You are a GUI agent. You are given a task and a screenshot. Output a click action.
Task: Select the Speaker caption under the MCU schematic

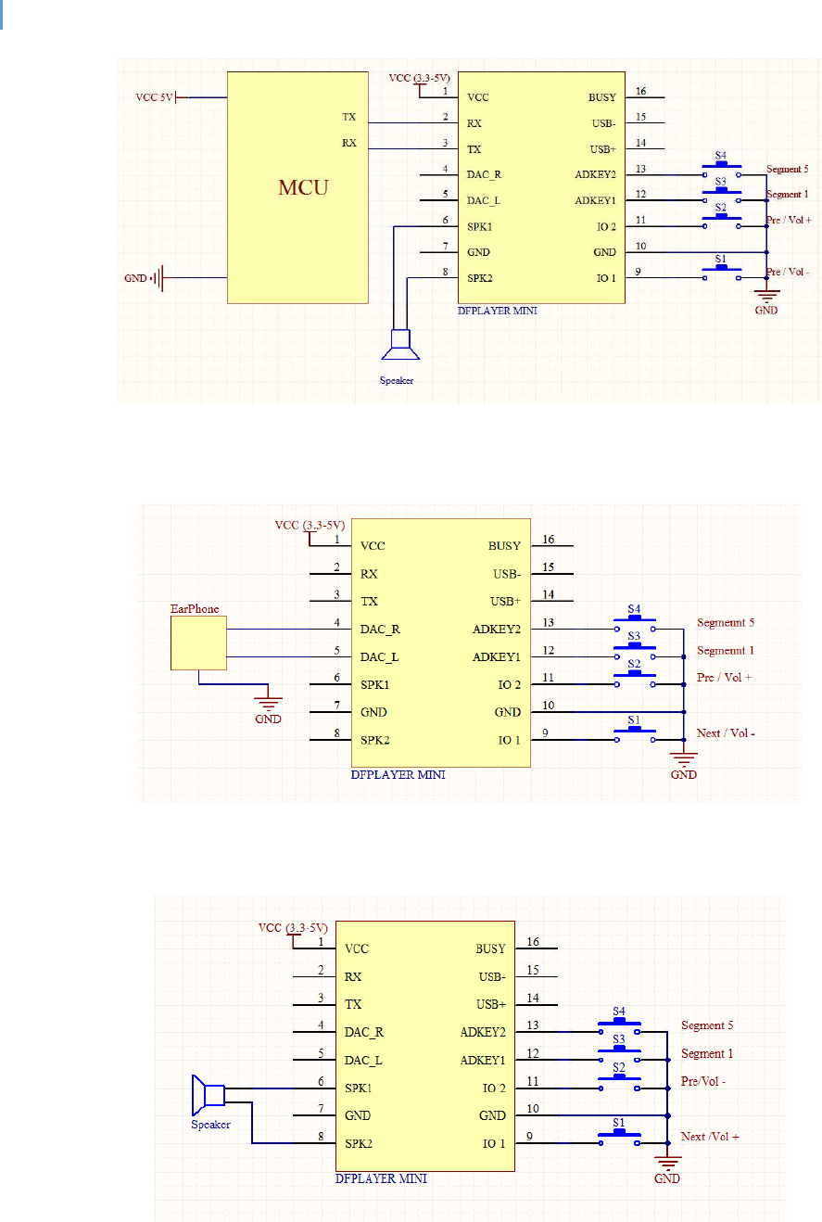tap(397, 380)
